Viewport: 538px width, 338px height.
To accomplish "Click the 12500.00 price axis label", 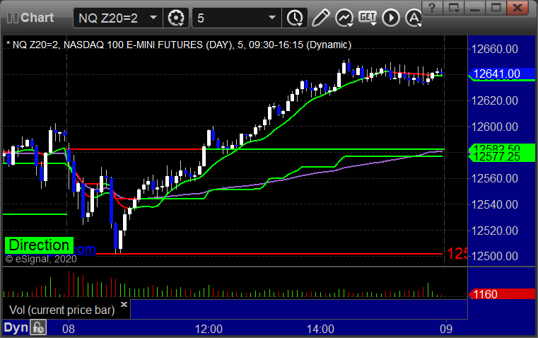I will 494,256.
